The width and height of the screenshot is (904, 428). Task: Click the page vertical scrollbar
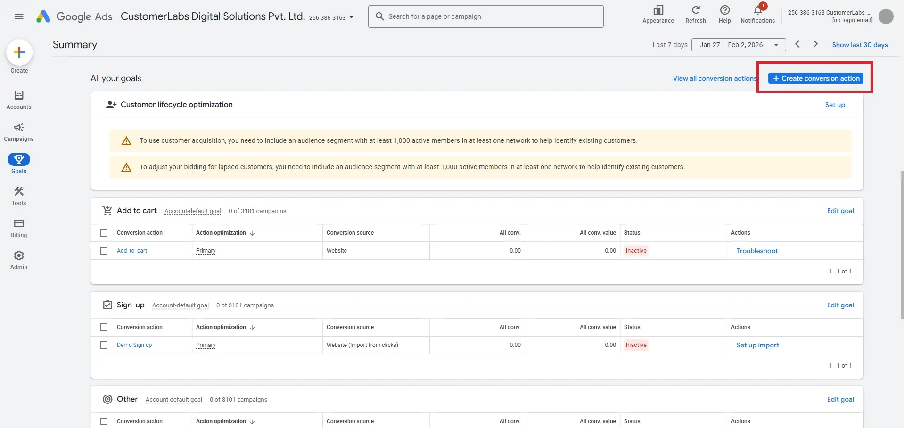click(x=902, y=245)
